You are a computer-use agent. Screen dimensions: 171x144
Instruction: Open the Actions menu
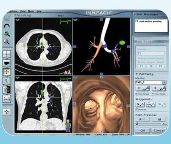(x=13, y=11)
